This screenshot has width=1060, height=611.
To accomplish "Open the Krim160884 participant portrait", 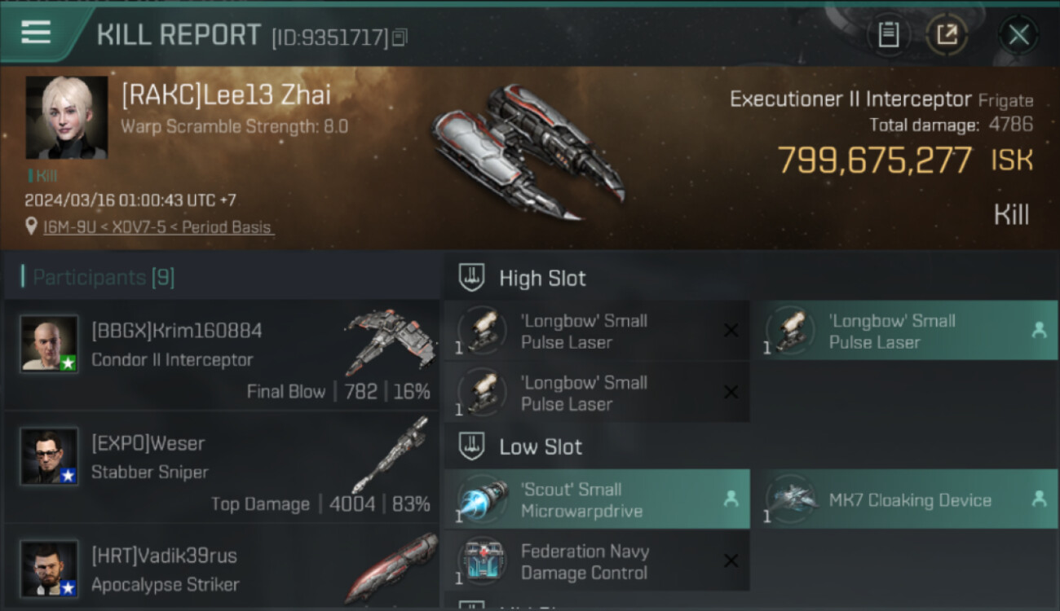I will tap(50, 344).
